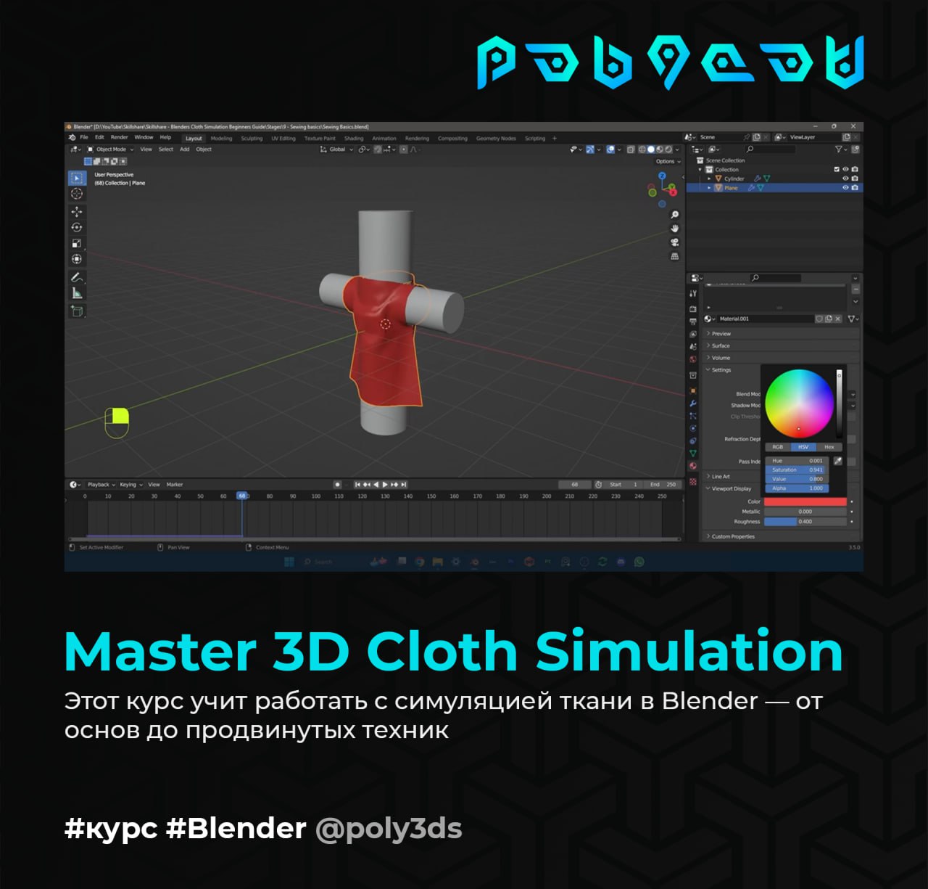Screen dimensions: 928x889
Task: Toggle Plane visibility eye in outliner
Action: (x=845, y=188)
